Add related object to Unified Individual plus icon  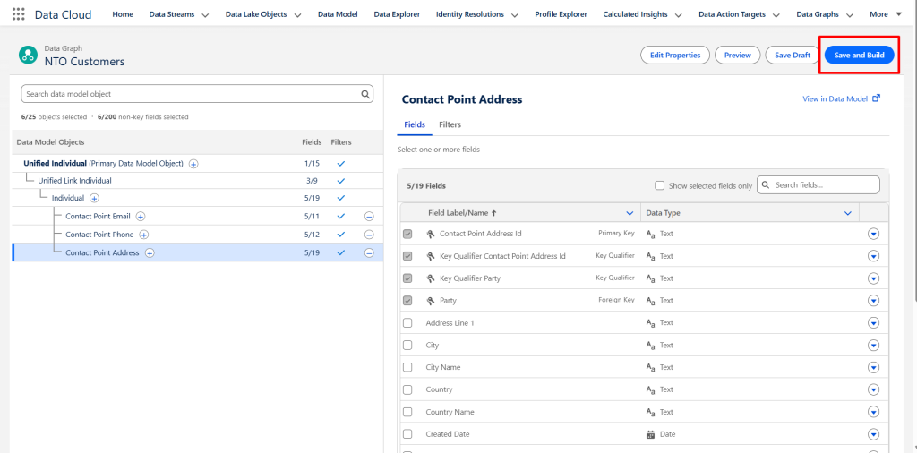coord(193,164)
